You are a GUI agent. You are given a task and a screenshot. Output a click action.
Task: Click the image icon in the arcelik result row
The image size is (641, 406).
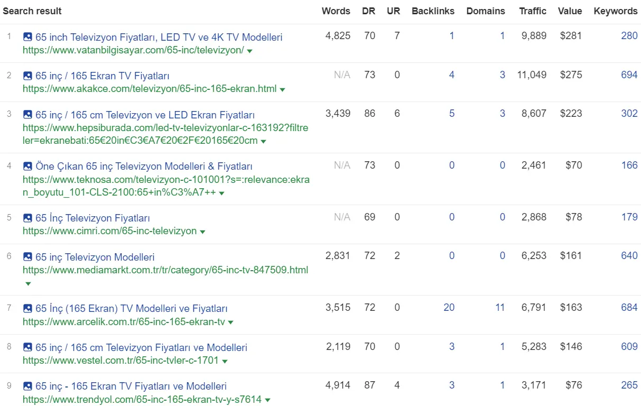(27, 308)
